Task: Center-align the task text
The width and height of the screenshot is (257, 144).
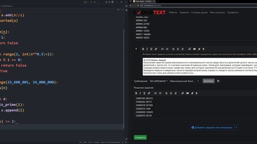Action: click(x=178, y=49)
